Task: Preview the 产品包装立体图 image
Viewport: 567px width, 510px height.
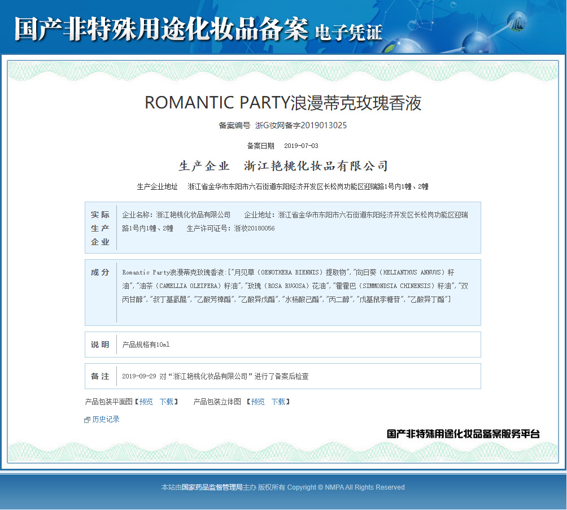Action: (x=258, y=402)
